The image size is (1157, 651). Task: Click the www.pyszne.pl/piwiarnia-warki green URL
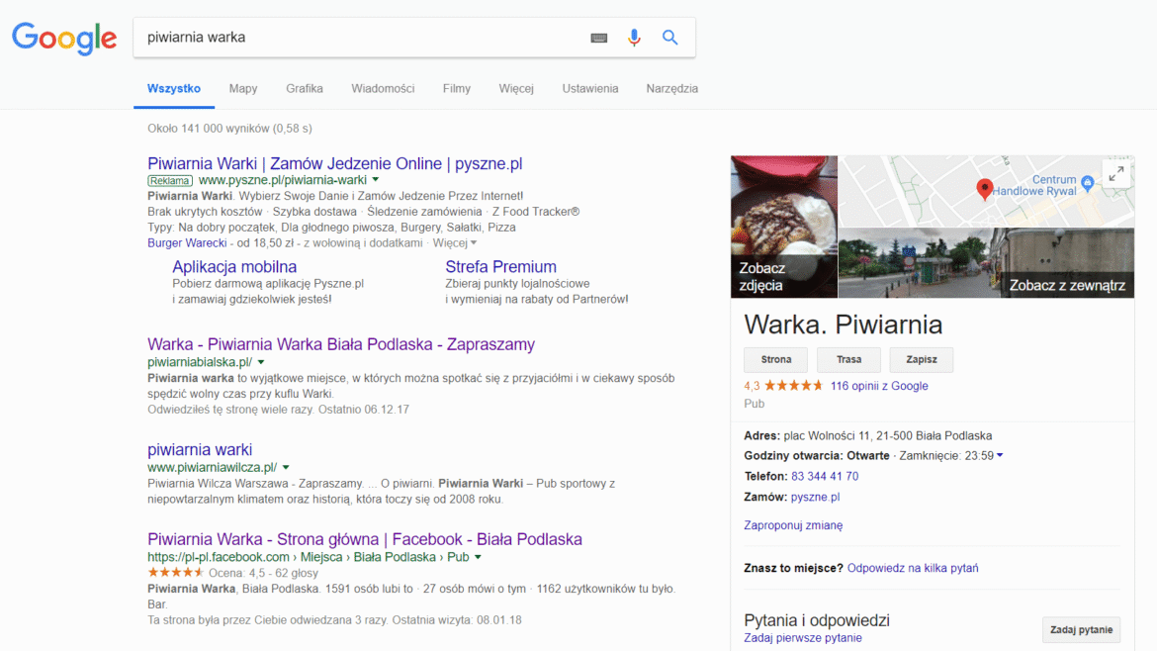[283, 180]
